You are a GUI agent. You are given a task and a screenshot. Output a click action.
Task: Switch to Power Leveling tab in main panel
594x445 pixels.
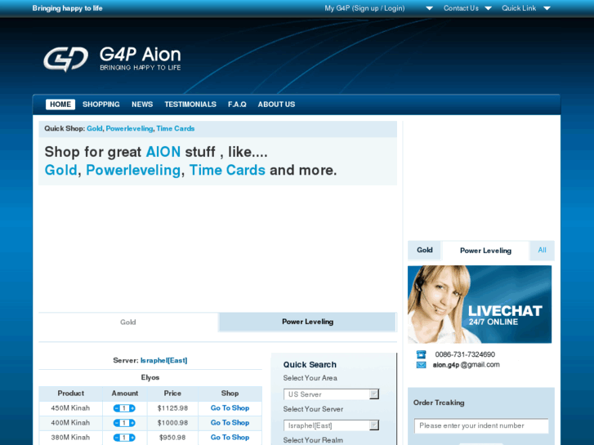coord(307,322)
